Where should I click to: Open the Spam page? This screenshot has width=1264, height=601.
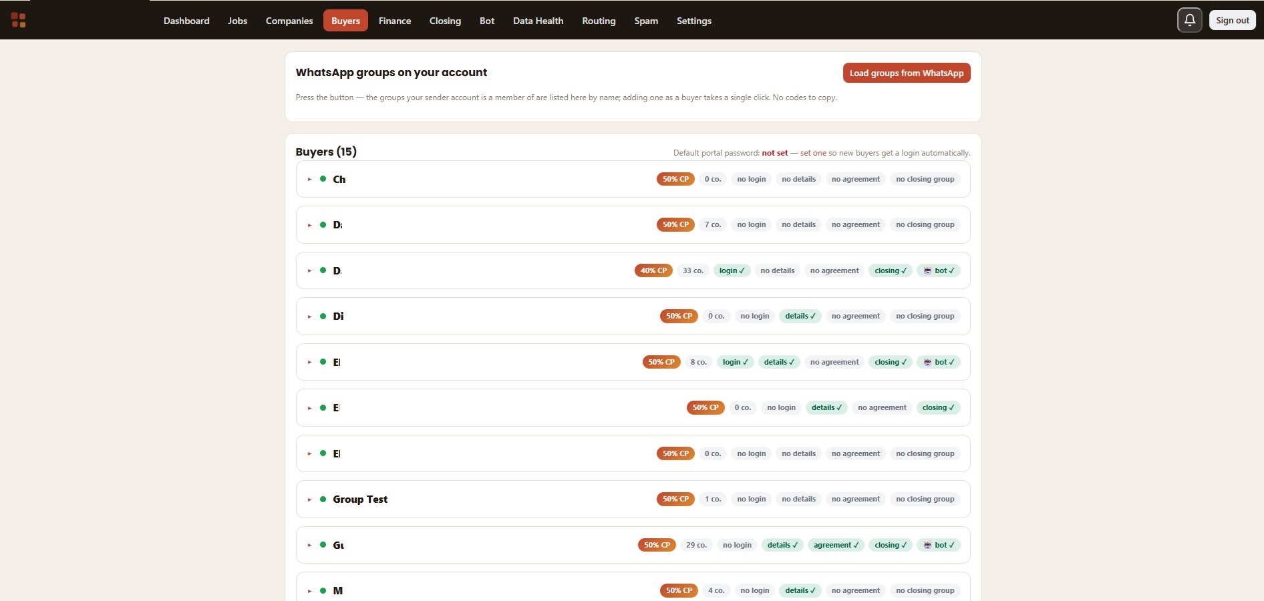(646, 21)
